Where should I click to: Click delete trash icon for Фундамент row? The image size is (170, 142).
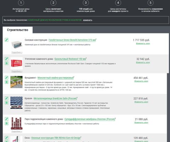[x=6, y=82]
